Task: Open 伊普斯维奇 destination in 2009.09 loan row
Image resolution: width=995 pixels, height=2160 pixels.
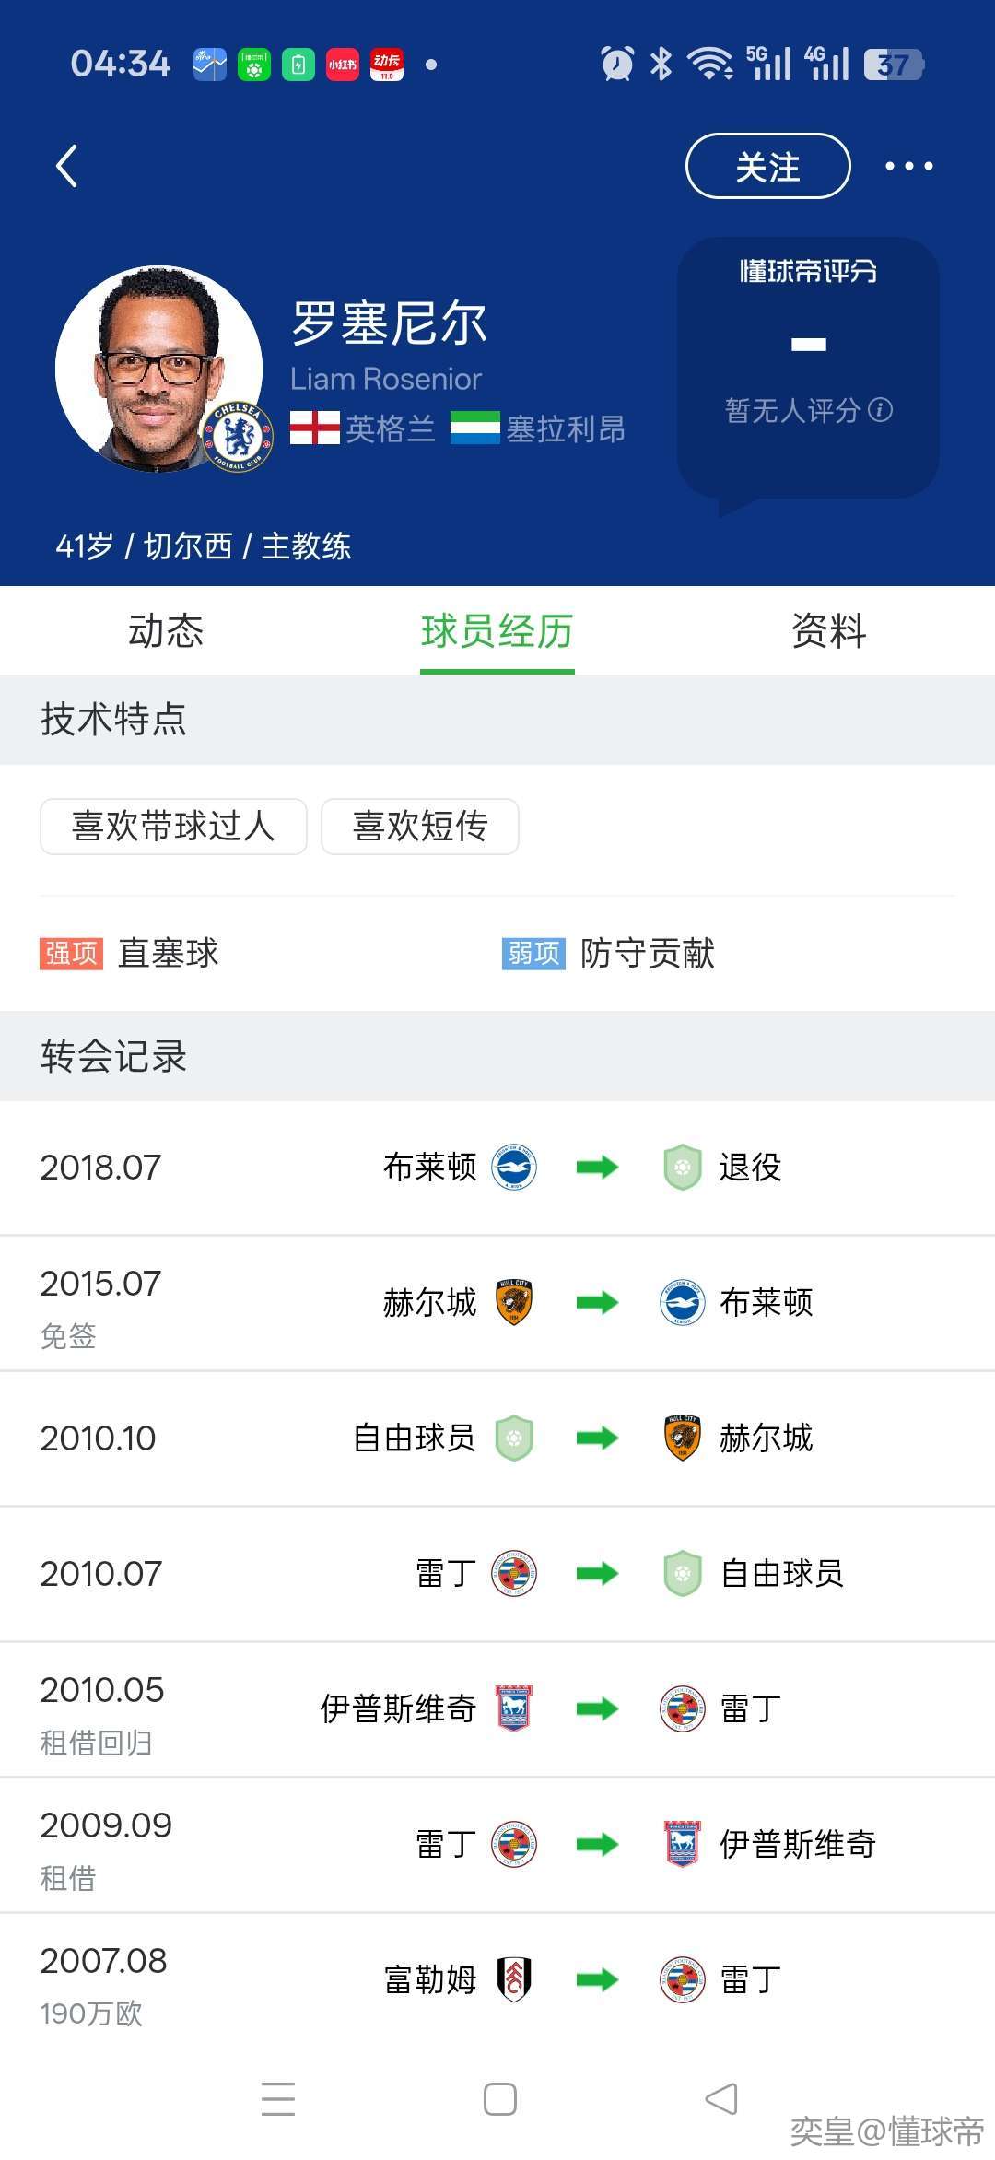Action: (x=796, y=1844)
